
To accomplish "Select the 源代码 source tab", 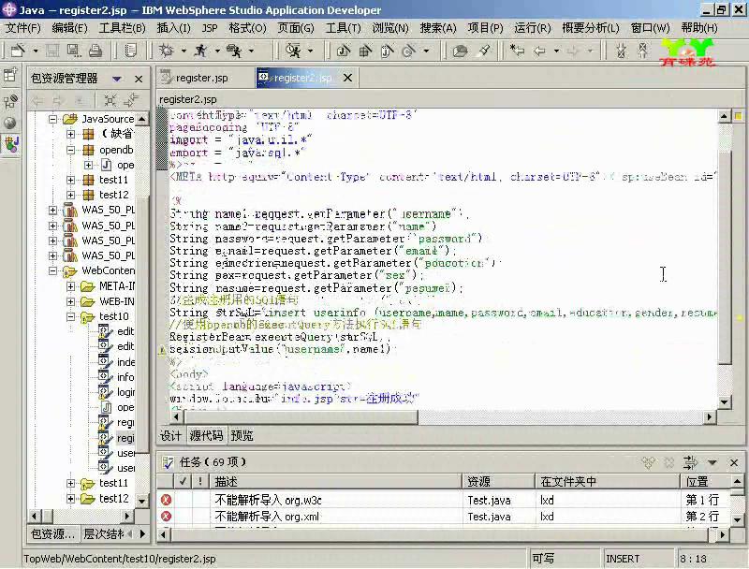I will click(x=206, y=436).
